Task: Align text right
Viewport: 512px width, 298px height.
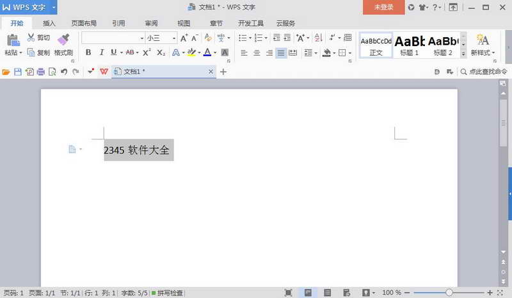Action: tap(269, 52)
